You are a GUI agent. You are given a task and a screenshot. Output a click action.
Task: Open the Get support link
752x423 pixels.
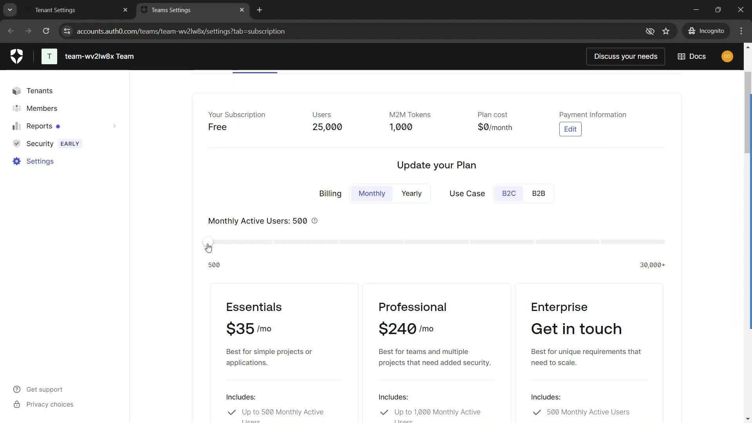44,389
